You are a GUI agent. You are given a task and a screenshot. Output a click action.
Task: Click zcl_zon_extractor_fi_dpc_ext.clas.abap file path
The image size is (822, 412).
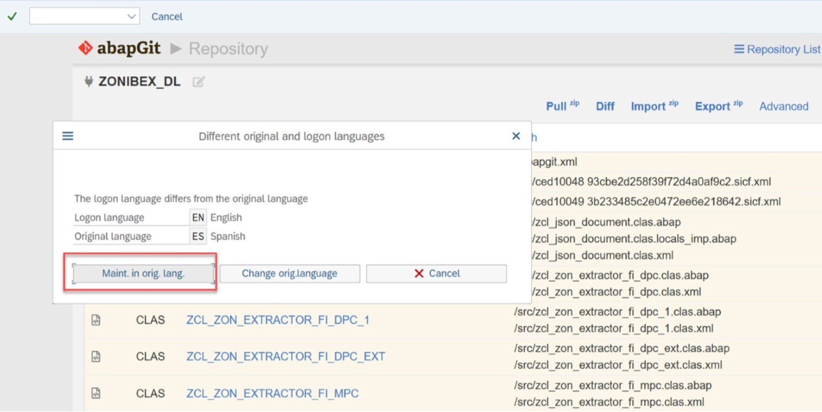coord(622,348)
